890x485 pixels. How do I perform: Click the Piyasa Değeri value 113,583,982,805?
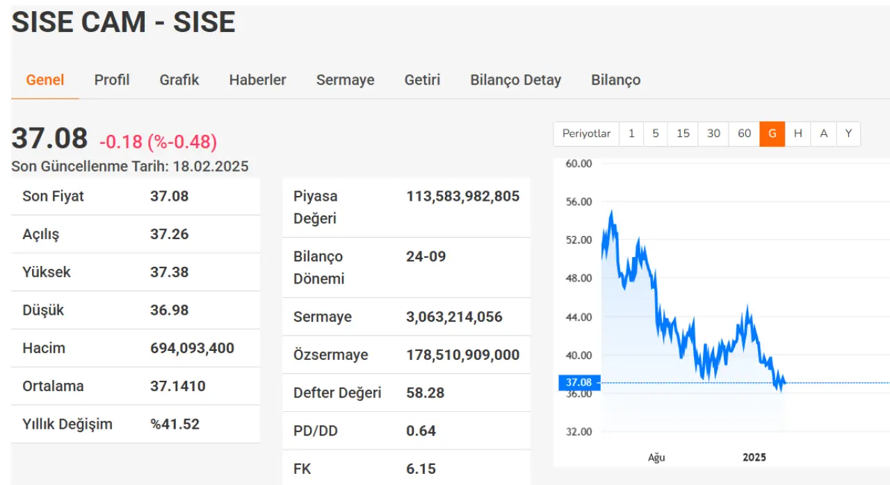[462, 197]
